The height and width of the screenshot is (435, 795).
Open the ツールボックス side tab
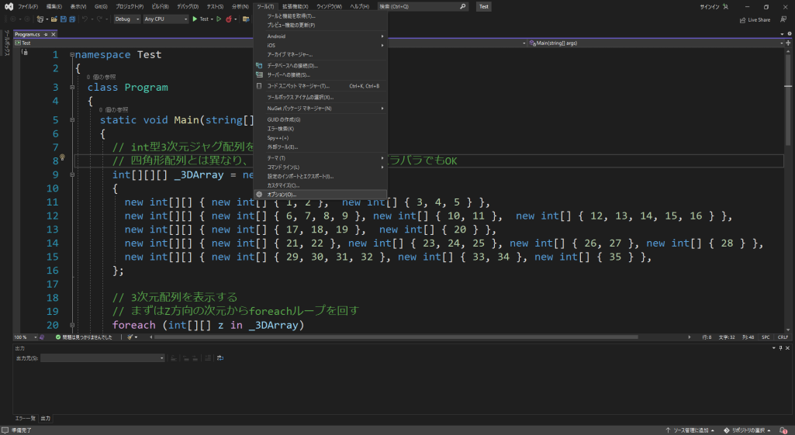(6, 43)
